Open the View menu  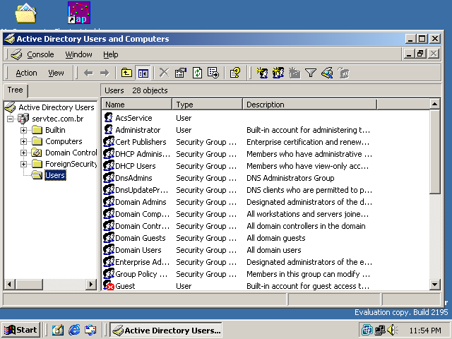(x=56, y=73)
